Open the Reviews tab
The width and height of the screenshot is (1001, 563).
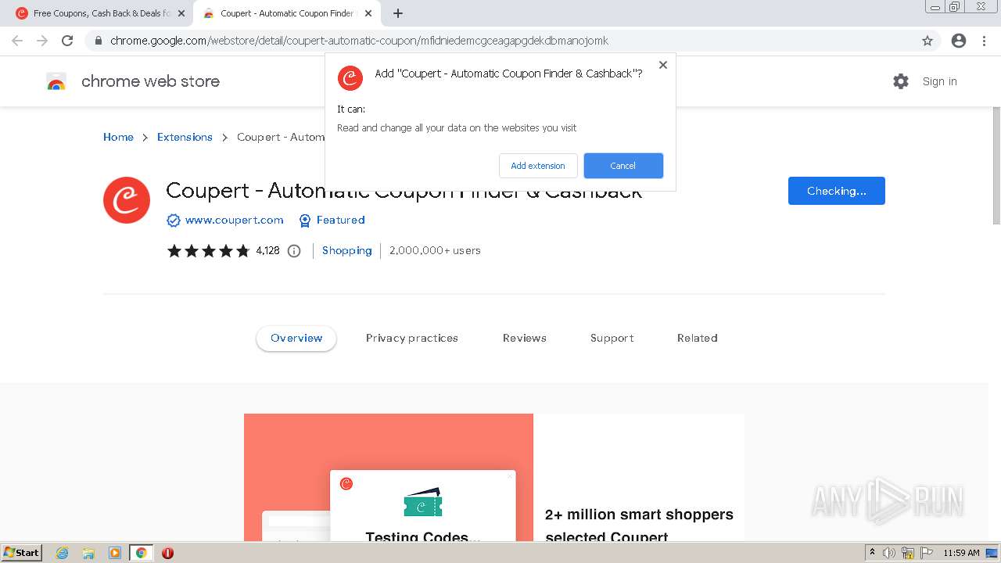[525, 339]
